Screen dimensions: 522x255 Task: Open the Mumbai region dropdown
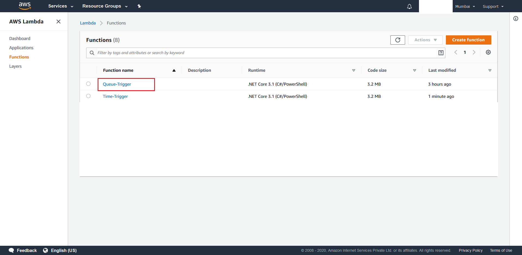pos(465,6)
